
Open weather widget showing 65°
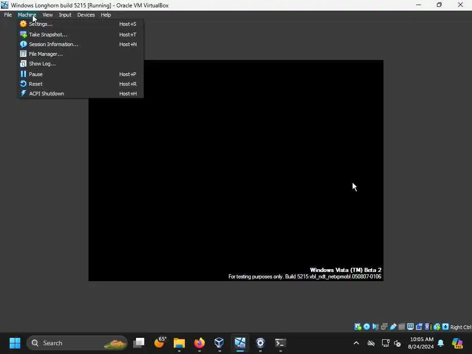coord(159,343)
